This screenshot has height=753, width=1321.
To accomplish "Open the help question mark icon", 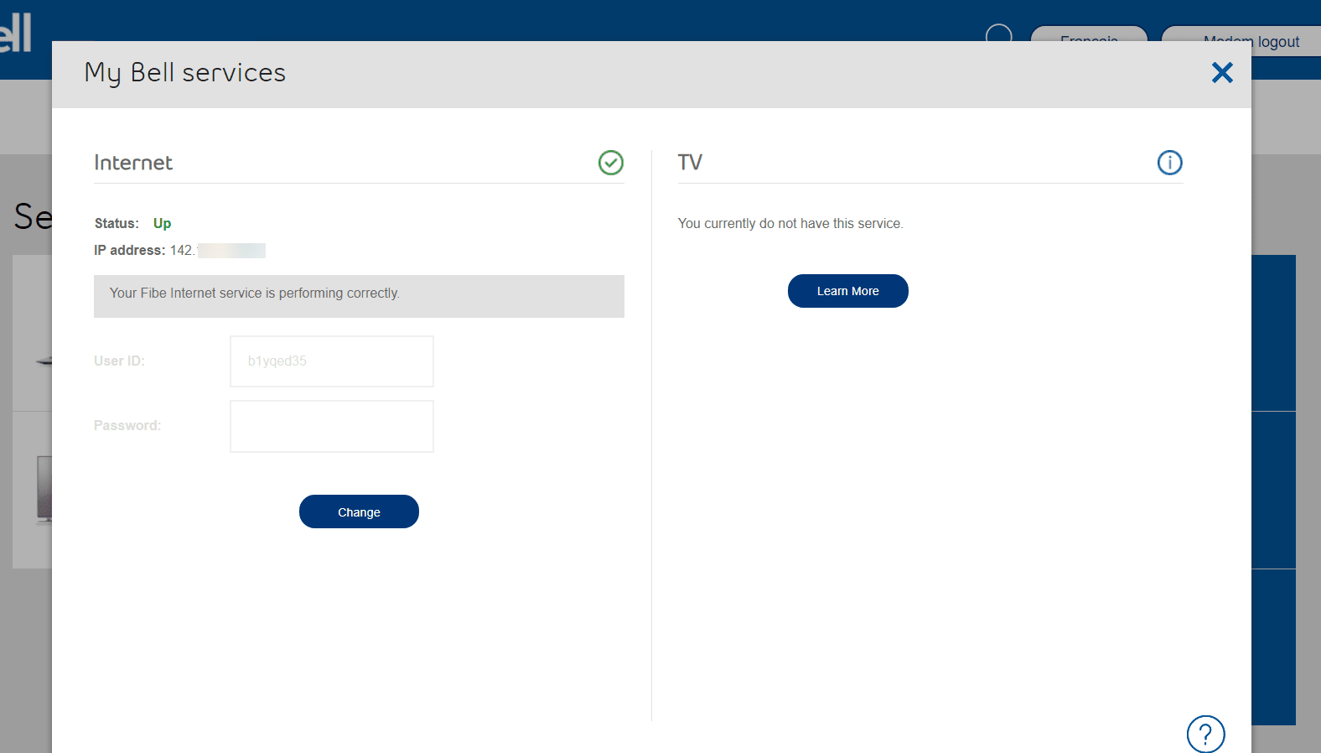I will point(1206,735).
